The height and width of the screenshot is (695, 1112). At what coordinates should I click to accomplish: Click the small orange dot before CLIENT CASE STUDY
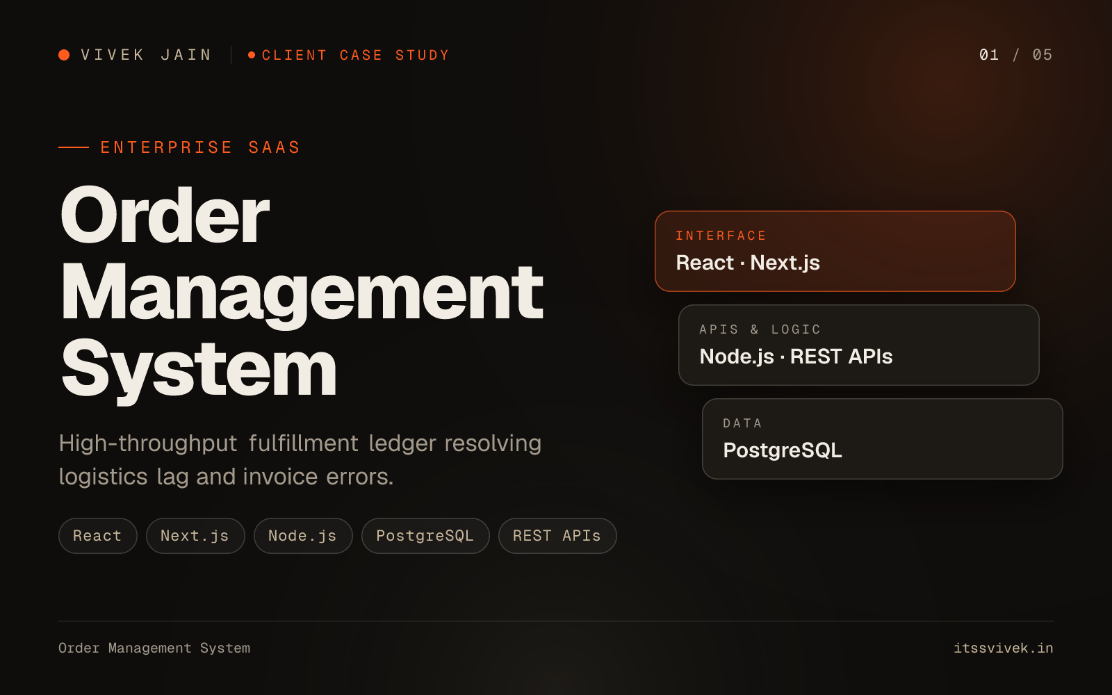[x=252, y=55]
